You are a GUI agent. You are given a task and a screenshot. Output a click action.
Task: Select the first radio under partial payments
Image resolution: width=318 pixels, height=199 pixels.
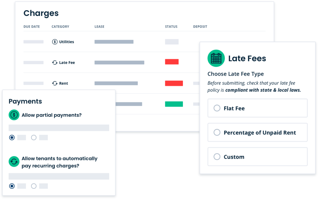(x=12, y=138)
